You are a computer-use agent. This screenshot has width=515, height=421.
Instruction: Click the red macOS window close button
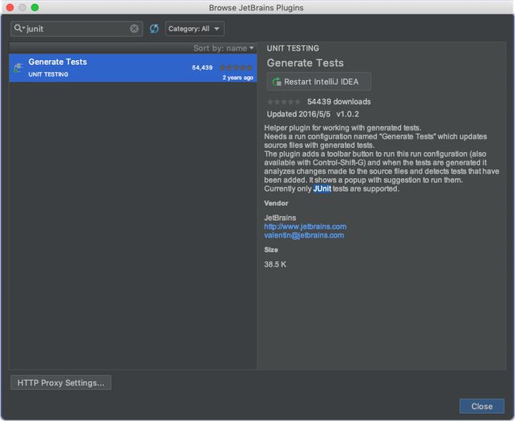point(10,7)
